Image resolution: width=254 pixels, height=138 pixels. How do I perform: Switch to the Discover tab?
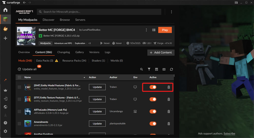[49, 20]
